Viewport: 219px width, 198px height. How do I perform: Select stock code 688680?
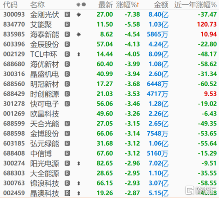(14, 64)
